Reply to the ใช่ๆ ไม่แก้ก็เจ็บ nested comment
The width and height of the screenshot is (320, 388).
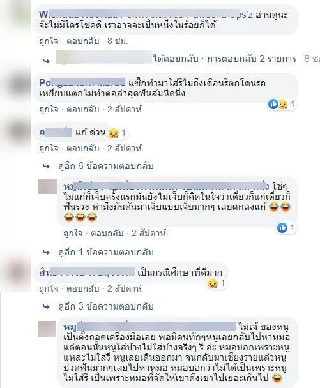(107, 233)
